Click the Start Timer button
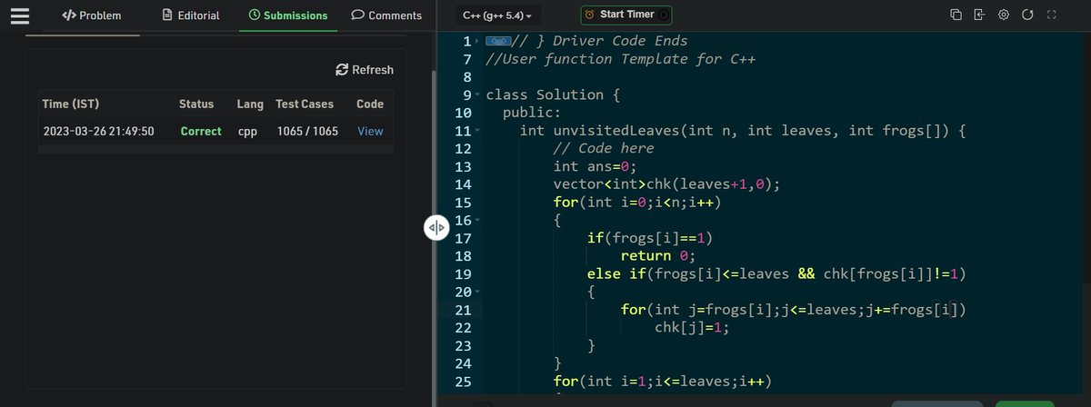 tap(626, 15)
